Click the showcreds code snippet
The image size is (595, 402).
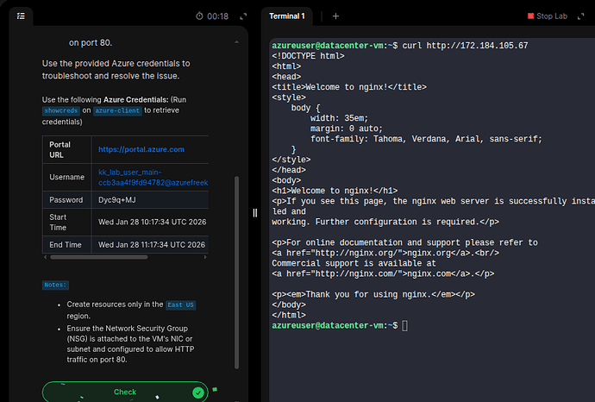point(61,110)
